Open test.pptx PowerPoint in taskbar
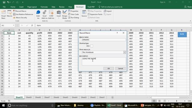The image size is (192, 108). 148,105
